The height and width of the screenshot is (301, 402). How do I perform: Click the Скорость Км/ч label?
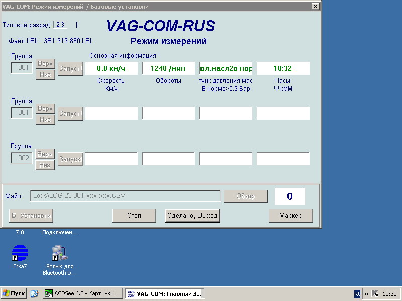(111, 85)
